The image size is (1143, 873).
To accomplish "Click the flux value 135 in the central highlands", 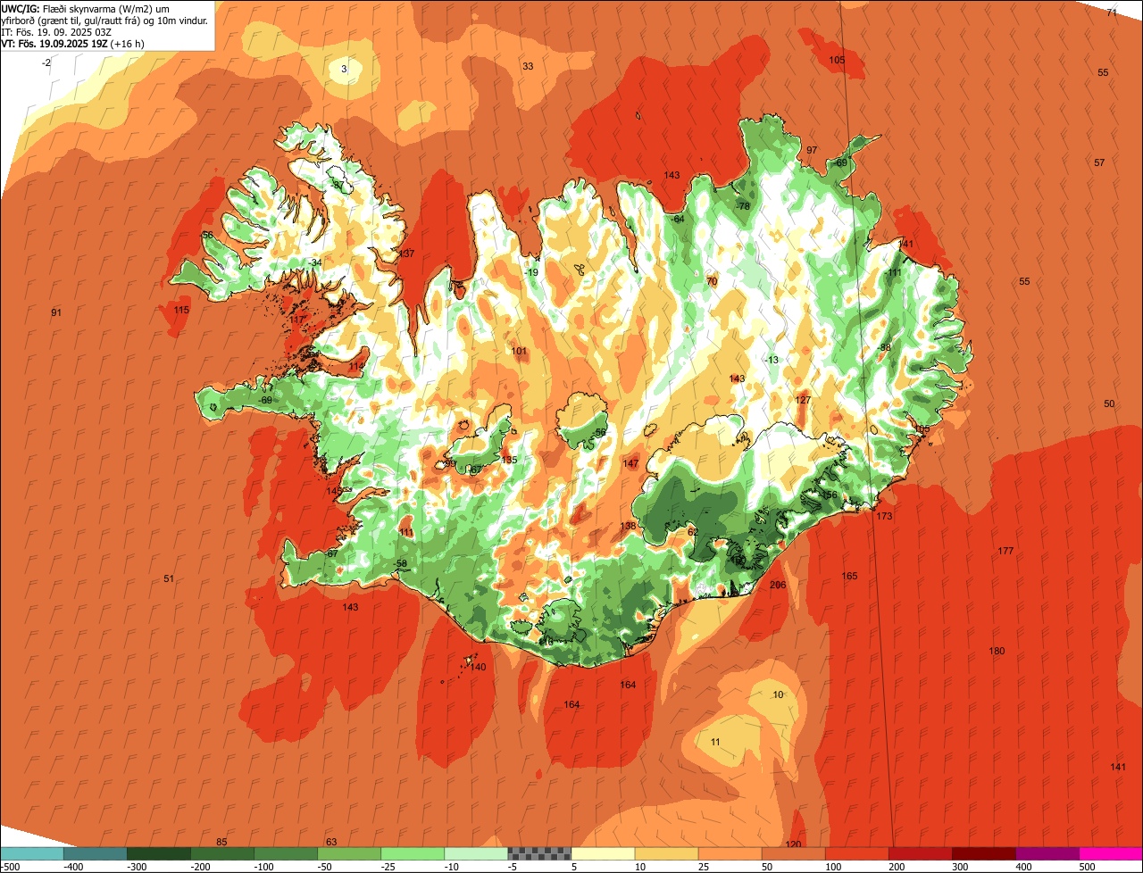I will pos(509,460).
